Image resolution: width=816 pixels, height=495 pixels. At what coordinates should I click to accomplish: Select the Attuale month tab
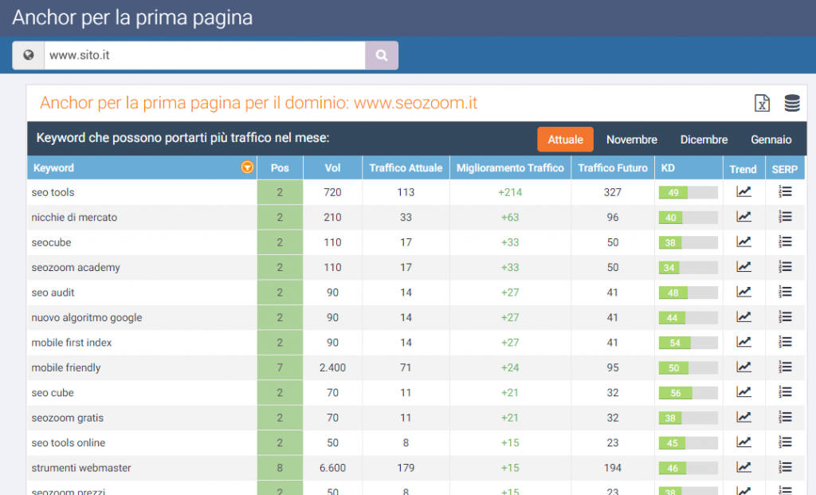click(x=565, y=139)
